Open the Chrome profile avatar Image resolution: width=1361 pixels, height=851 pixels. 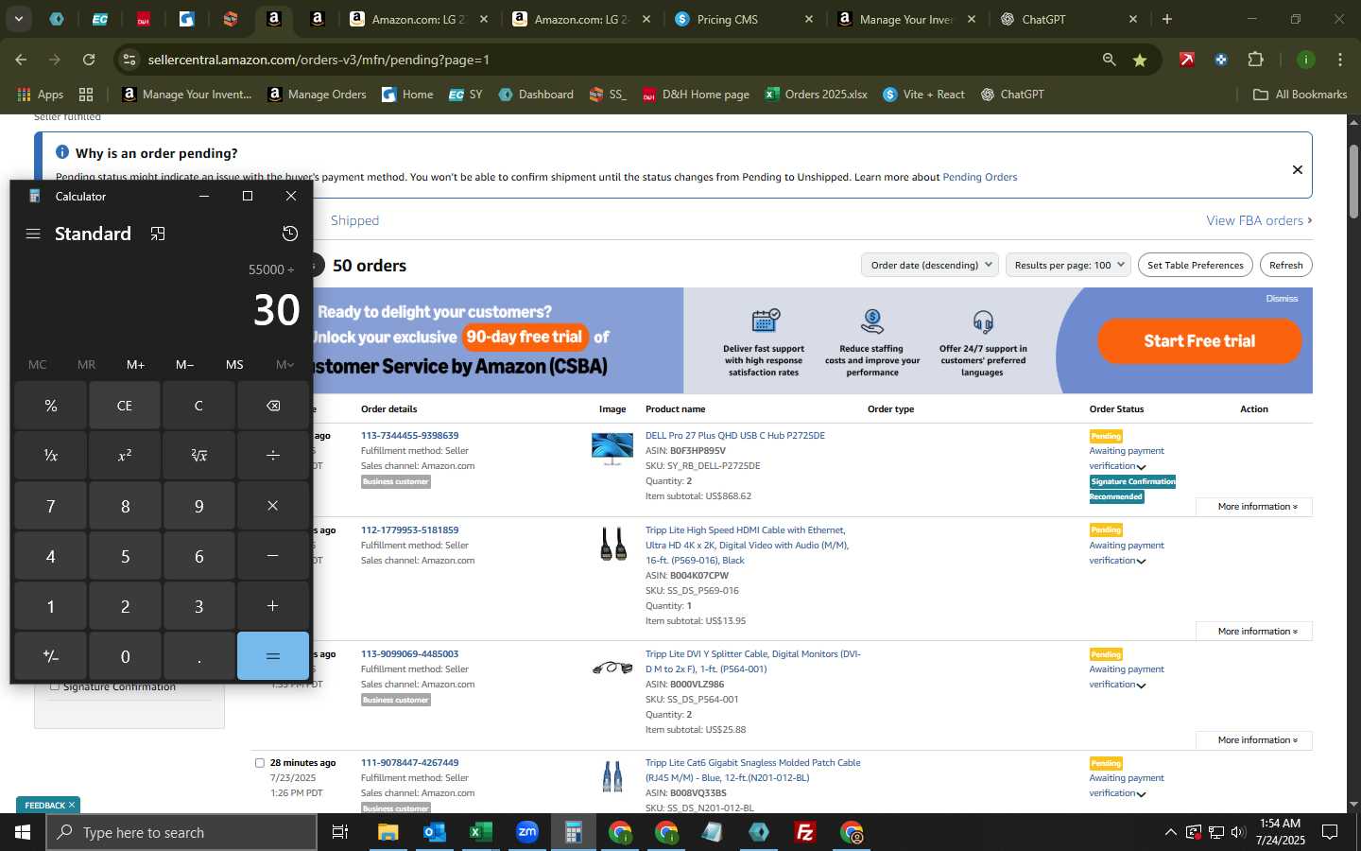(1306, 60)
